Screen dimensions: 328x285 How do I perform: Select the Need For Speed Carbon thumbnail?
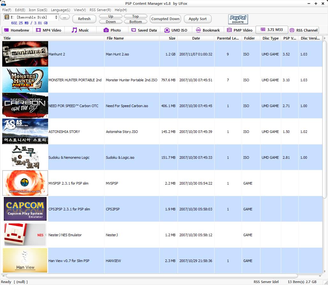pyautogui.click(x=25, y=106)
